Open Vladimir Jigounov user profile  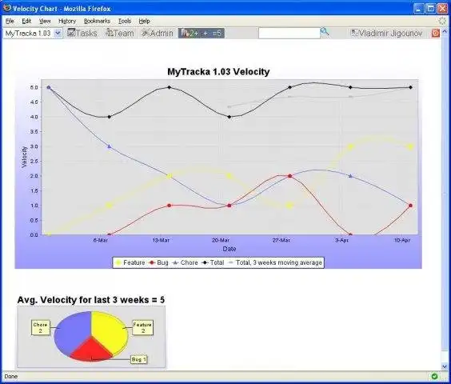386,33
